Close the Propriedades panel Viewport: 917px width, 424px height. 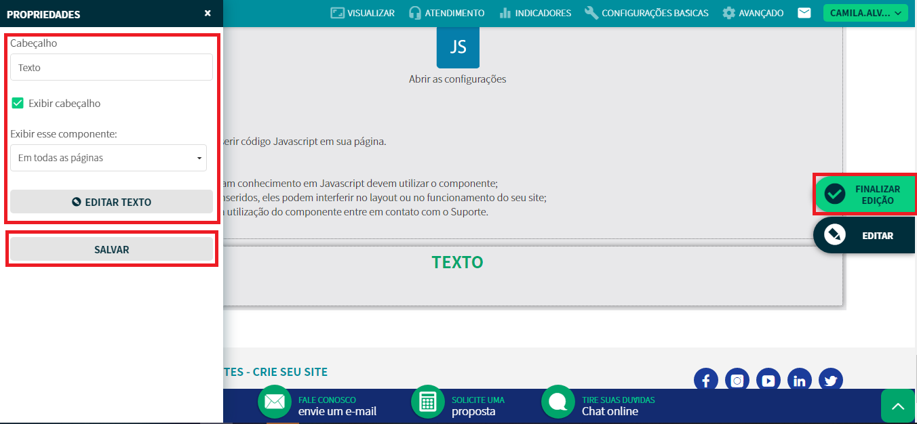coord(208,14)
